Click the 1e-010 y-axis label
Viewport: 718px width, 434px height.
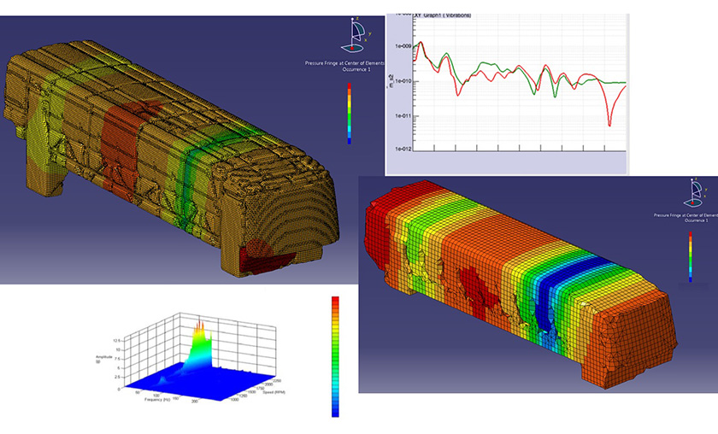[403, 81]
